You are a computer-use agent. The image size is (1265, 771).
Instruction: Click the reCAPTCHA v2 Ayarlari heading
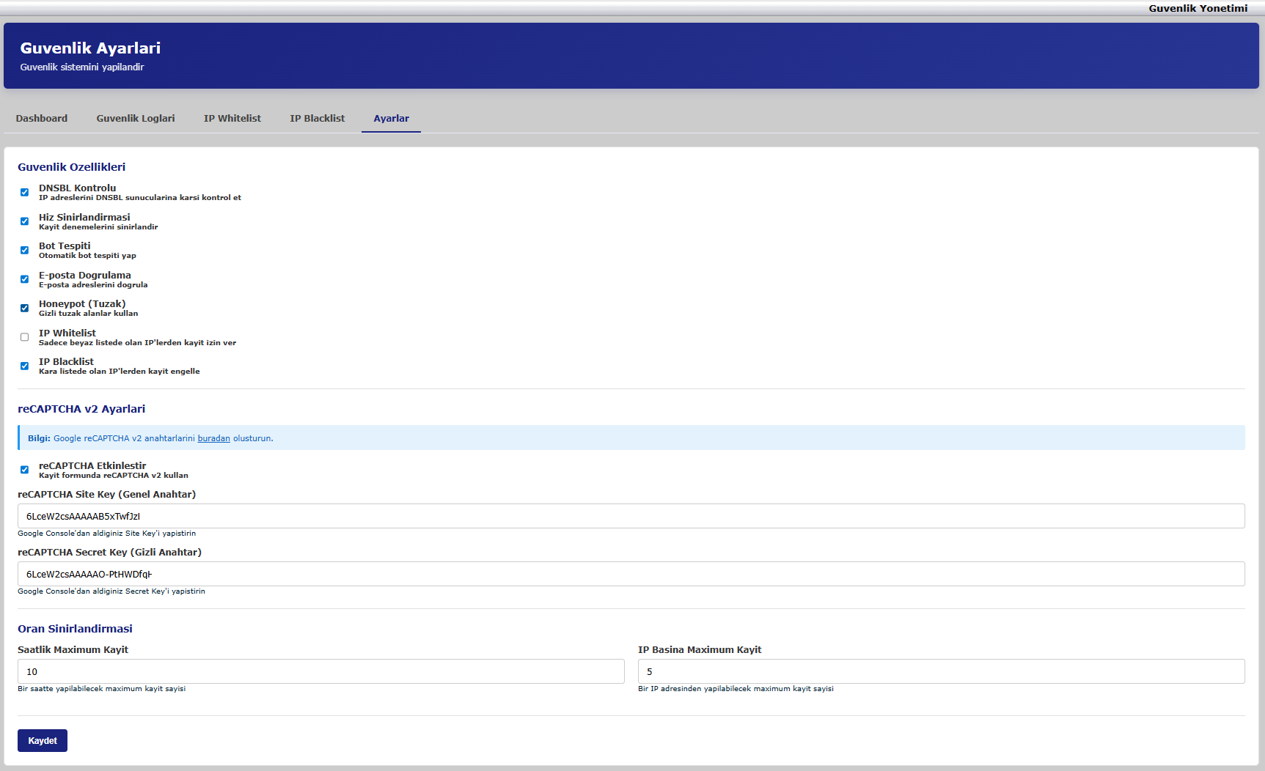[x=81, y=409]
